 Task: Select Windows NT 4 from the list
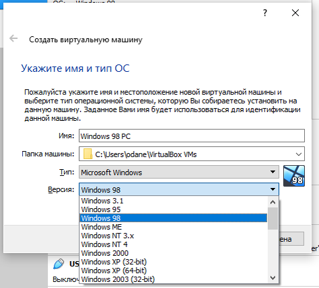pyautogui.click(x=173, y=244)
